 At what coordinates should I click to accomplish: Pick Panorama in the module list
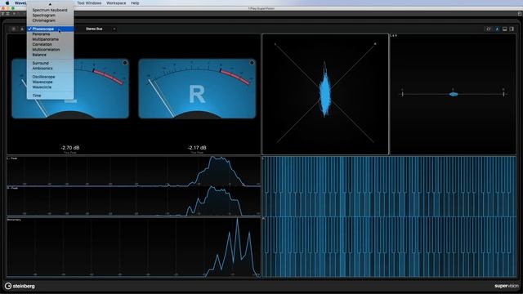pyautogui.click(x=50, y=34)
